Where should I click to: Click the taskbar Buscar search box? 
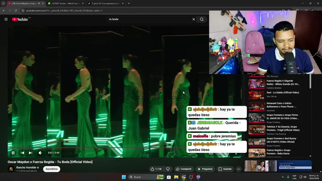(146, 177)
